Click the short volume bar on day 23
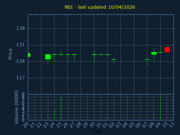This screenshot has width=180, height=135. pyautogui.click(x=48, y=117)
